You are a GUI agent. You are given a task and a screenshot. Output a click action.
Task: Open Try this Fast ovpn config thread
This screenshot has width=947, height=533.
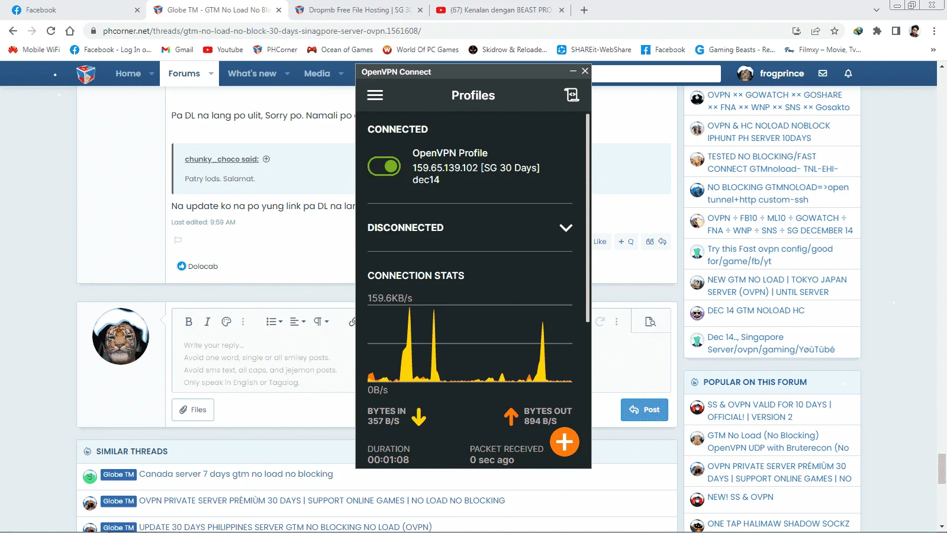[770, 255]
